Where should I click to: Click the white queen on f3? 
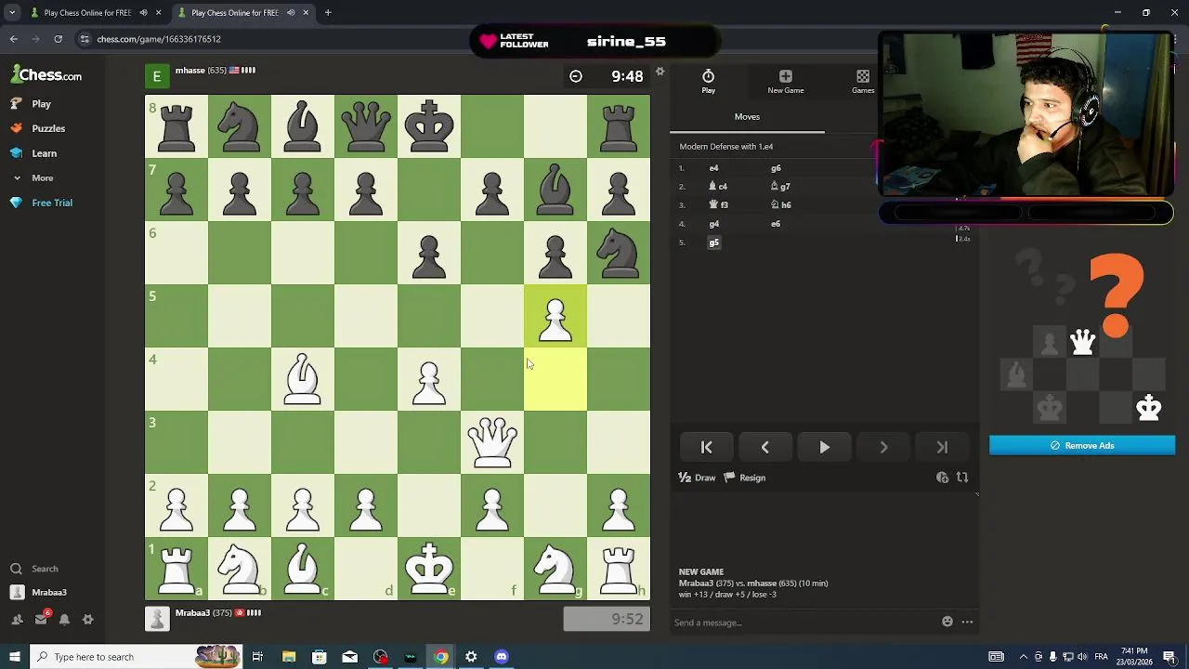tap(492, 442)
